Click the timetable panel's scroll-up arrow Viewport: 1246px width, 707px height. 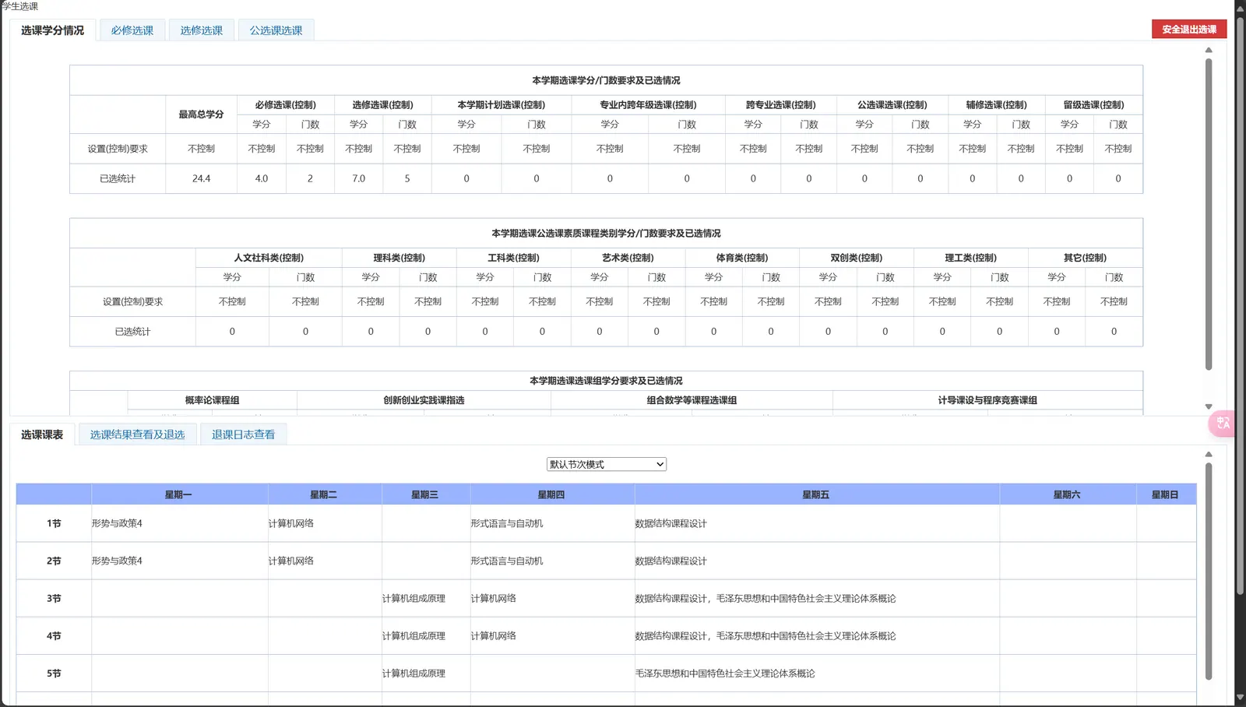click(x=1209, y=454)
